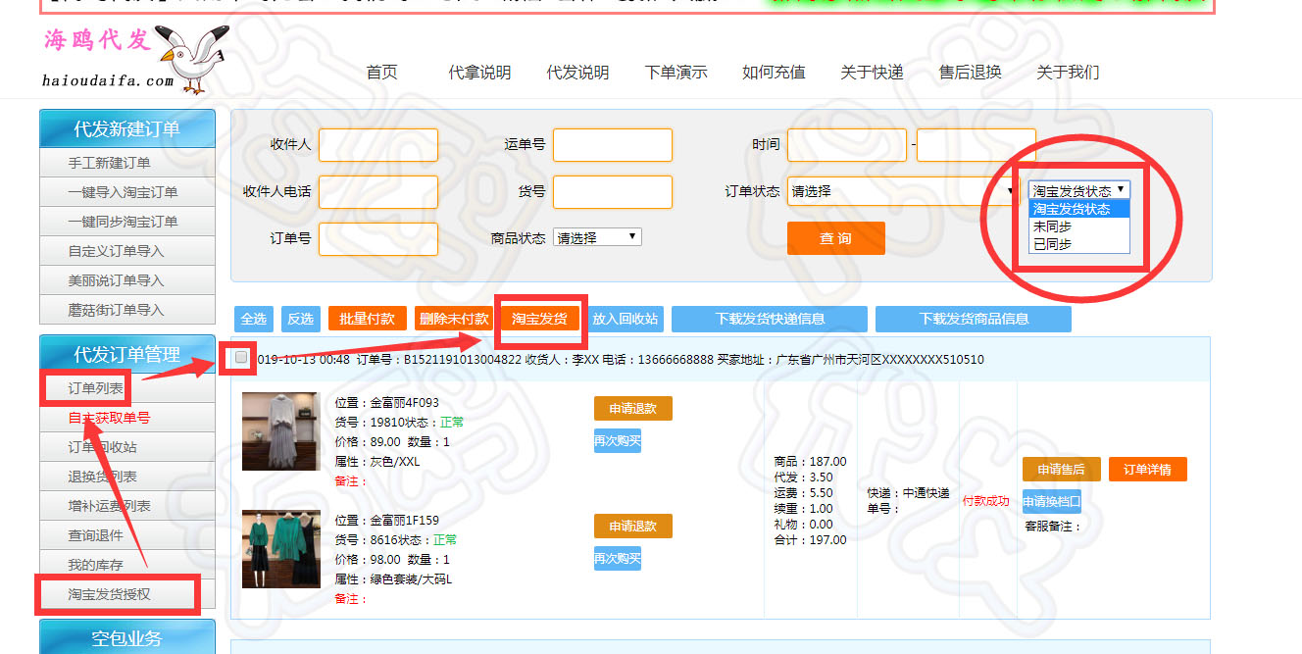The width and height of the screenshot is (1302, 654).
Task: Go to 如何充值 navigation item
Action: [774, 73]
